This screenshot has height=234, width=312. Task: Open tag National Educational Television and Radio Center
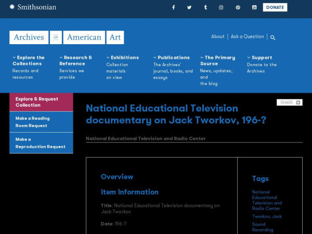[x=267, y=200]
